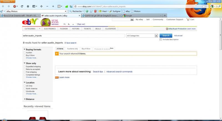Open the Firefox menu button

coord(7,1)
